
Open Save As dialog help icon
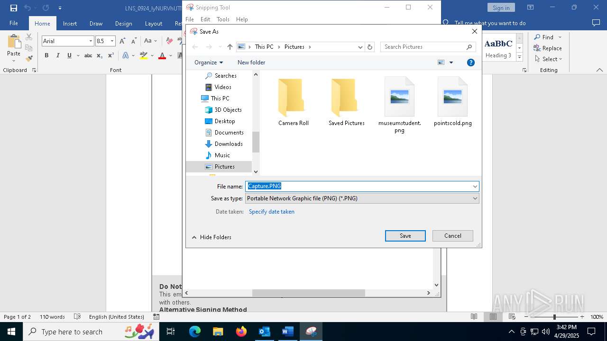(471, 63)
